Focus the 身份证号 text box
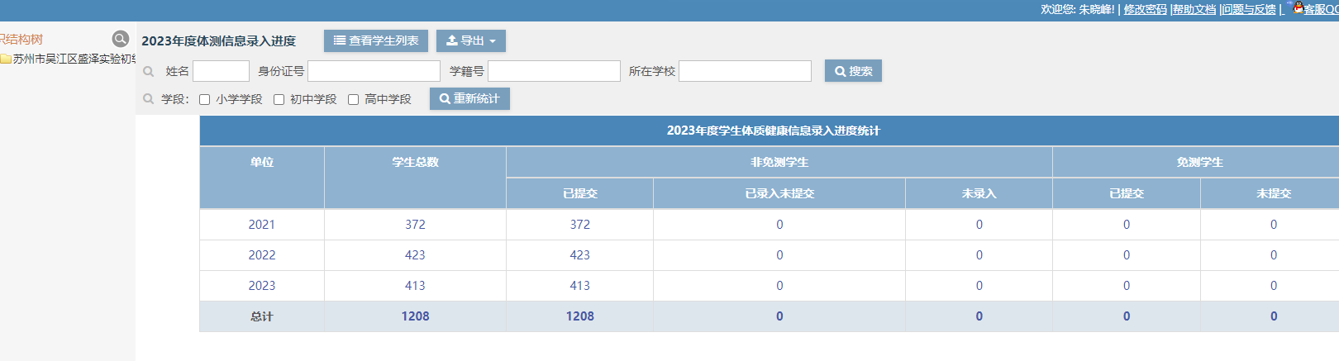 (x=374, y=71)
